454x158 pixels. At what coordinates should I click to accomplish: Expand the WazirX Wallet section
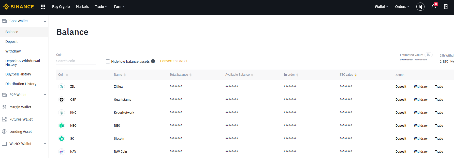tap(45, 143)
